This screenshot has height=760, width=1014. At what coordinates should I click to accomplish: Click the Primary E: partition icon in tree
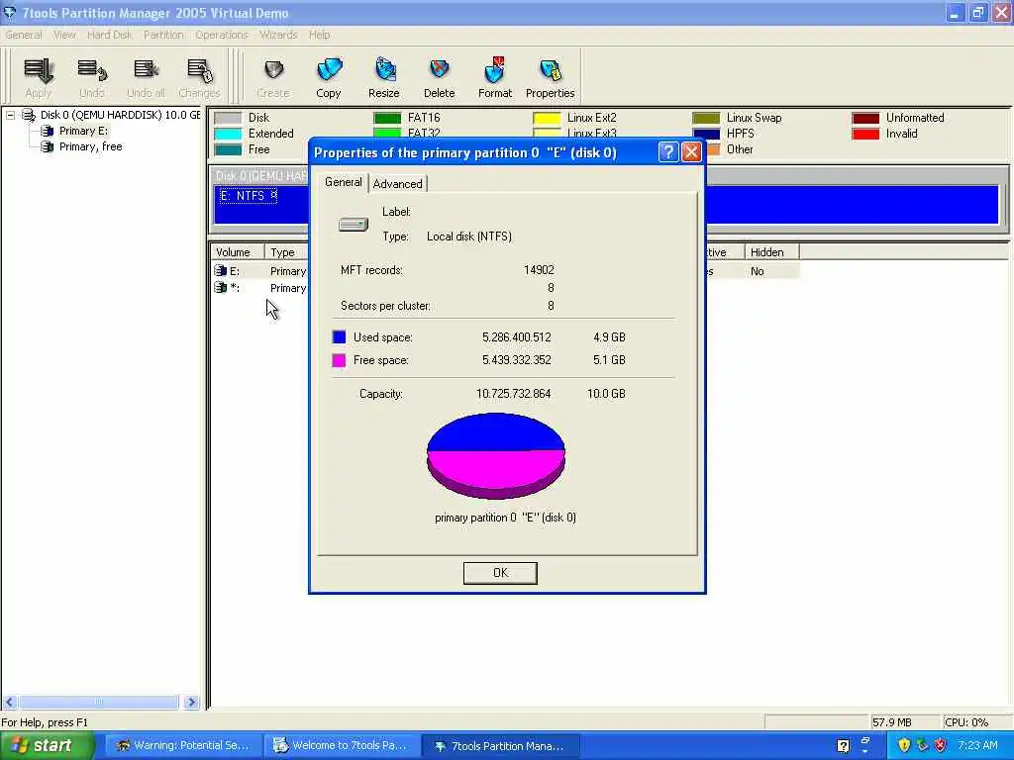[x=48, y=132]
